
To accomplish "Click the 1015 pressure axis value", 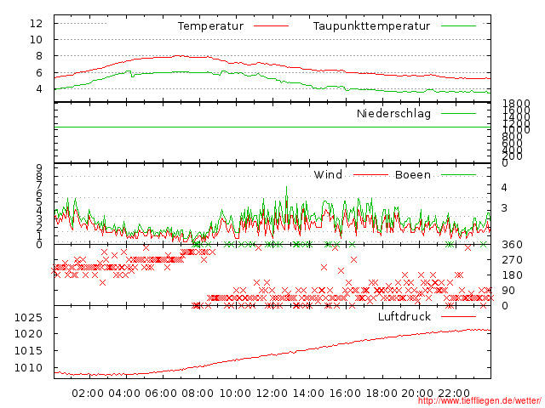I will [x=28, y=351].
